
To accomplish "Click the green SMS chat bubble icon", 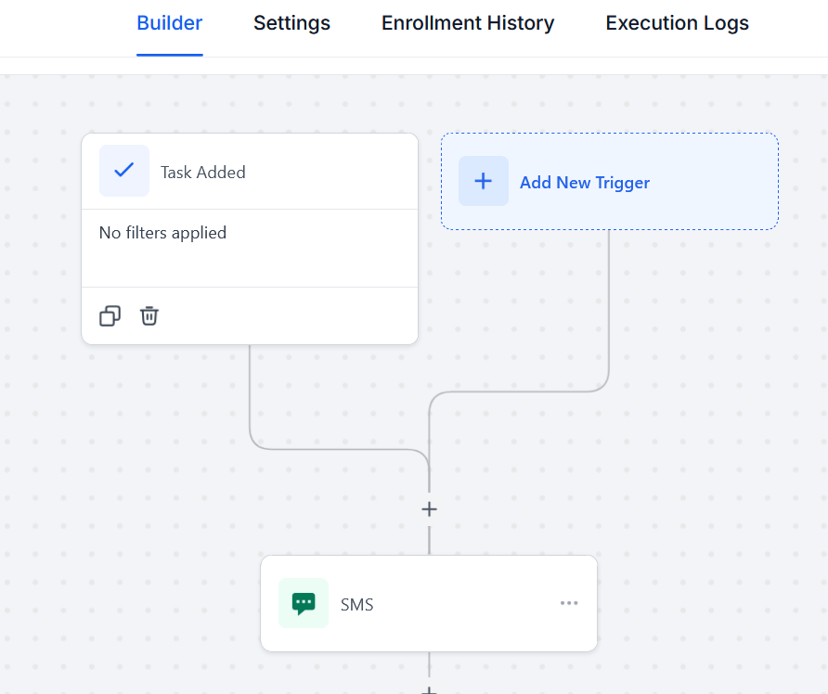I will [304, 604].
